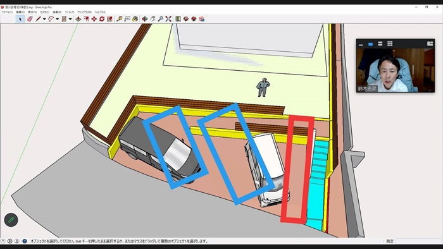The image size is (443, 249).
Task: Select the arrow Select tool
Action: tap(20, 19)
